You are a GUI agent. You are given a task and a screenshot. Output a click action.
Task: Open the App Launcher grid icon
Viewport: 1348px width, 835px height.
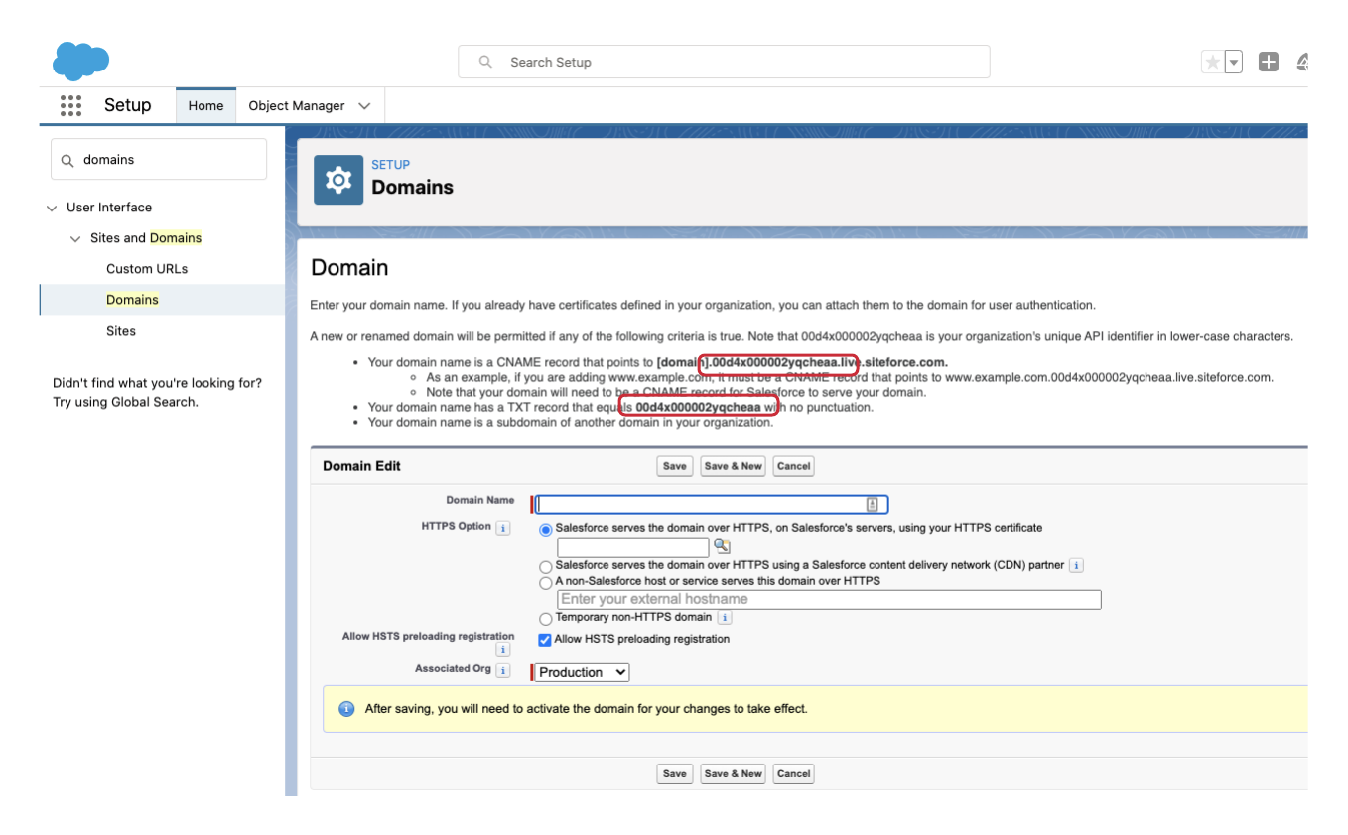coord(70,105)
